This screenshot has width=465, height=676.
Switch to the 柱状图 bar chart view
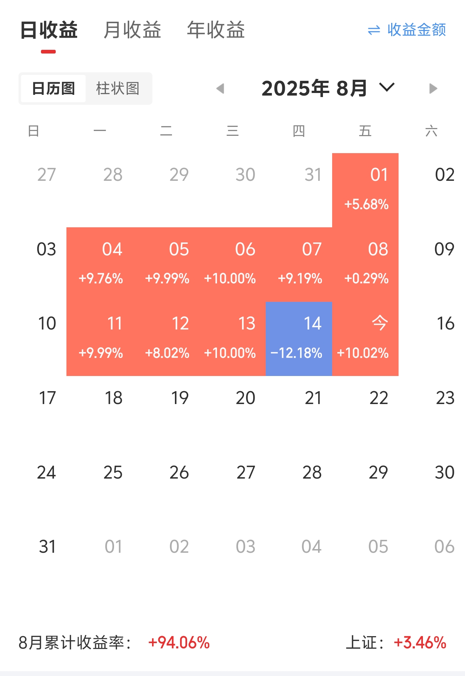pos(118,89)
